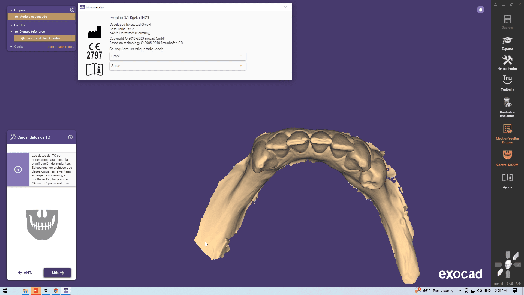Open the Herramientas tools menu

coord(507,63)
